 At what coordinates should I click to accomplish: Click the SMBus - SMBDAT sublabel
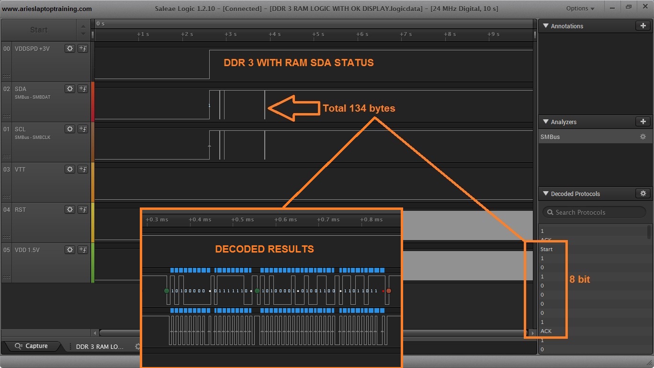pyautogui.click(x=33, y=97)
